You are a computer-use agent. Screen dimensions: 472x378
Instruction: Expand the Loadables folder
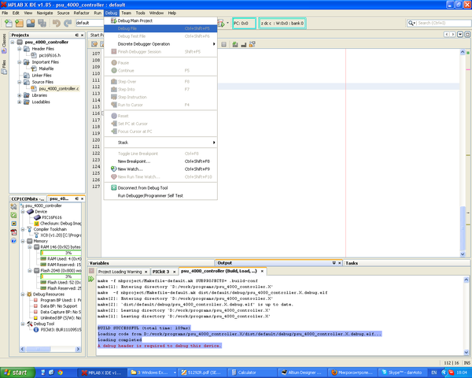(x=19, y=102)
